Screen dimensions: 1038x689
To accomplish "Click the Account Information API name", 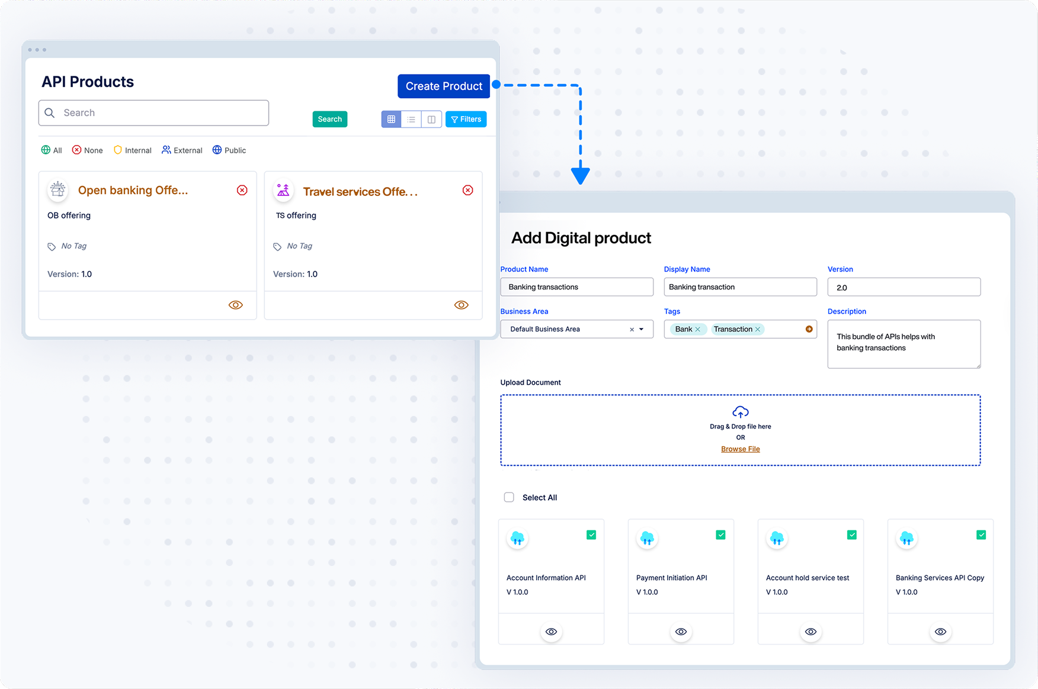I will tap(546, 578).
